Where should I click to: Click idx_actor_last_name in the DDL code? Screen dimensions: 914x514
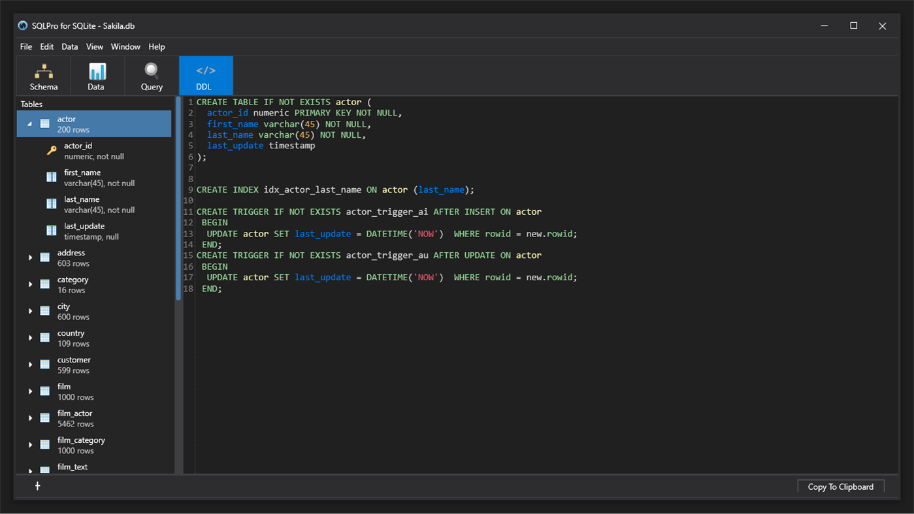point(312,189)
